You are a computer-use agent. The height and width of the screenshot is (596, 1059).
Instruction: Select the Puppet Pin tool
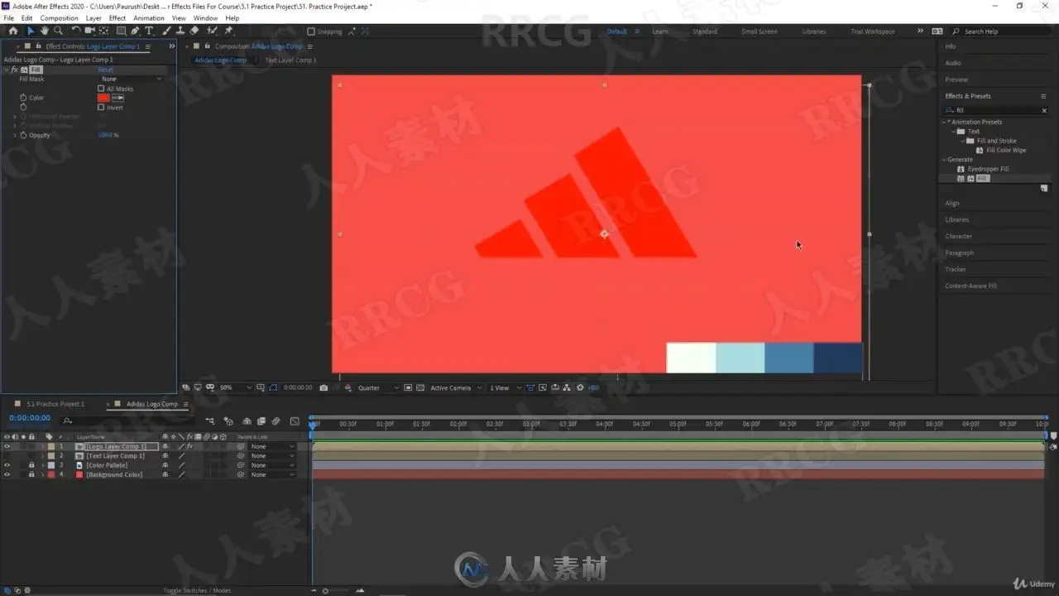(228, 31)
